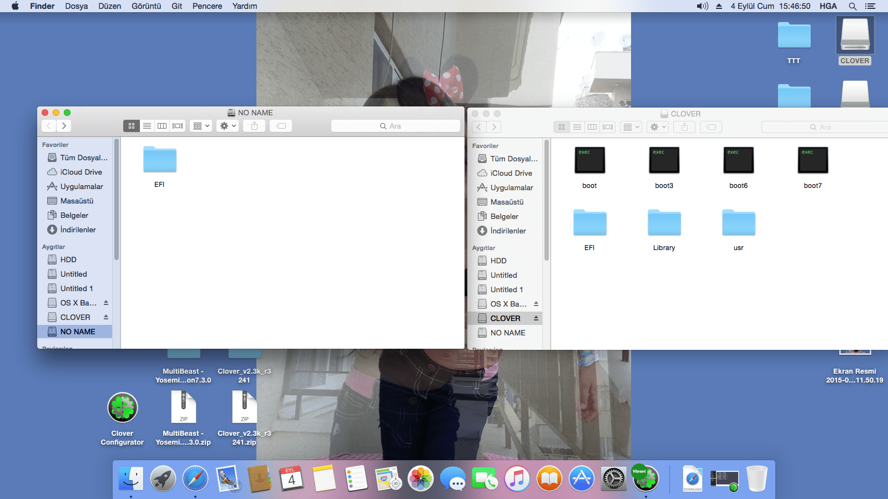
Task: Switch NO NAME window to list view
Action: tap(147, 126)
